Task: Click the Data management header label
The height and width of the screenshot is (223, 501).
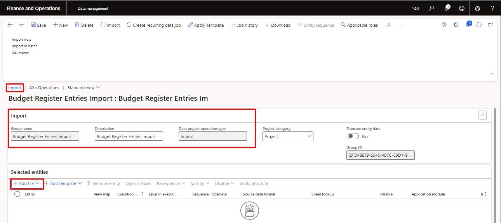Action: (x=93, y=8)
